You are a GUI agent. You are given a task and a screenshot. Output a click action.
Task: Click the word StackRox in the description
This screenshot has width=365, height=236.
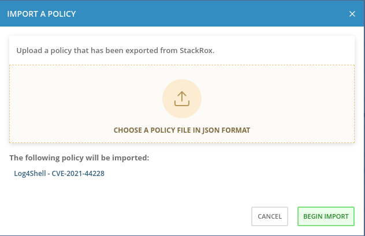coord(198,50)
